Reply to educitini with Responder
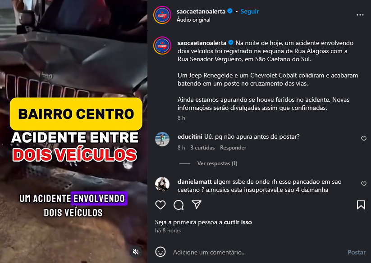The image size is (371, 263). (x=233, y=148)
